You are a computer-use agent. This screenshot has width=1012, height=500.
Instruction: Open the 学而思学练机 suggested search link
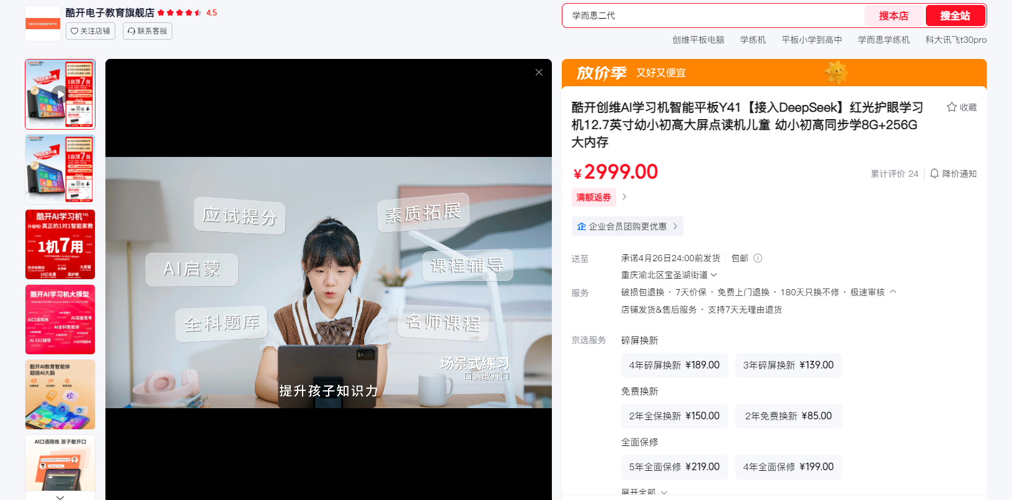click(884, 40)
